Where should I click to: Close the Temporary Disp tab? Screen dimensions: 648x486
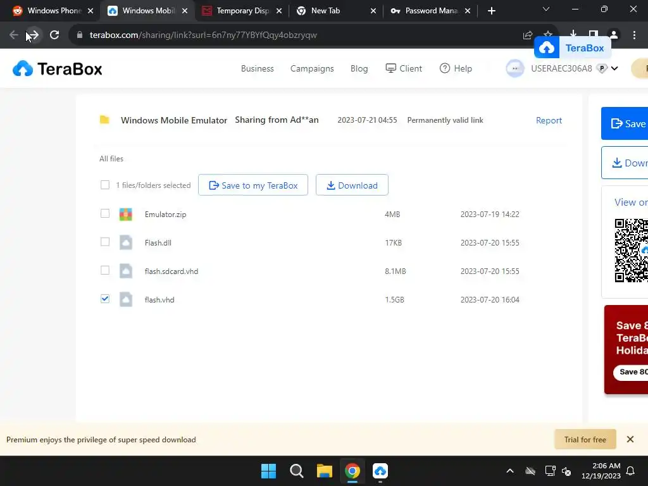pos(279,11)
